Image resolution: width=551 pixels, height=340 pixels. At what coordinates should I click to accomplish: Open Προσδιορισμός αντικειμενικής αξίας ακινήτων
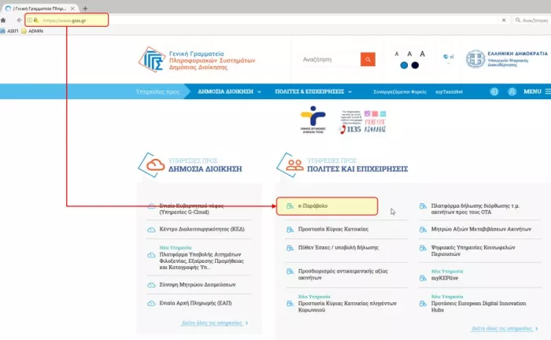click(343, 275)
